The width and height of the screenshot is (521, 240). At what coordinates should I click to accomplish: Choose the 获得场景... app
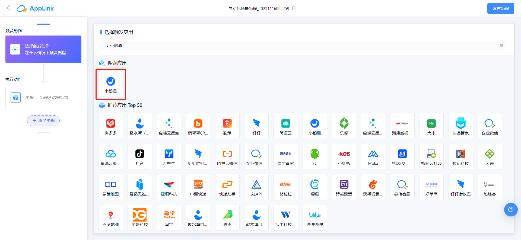tap(373, 187)
